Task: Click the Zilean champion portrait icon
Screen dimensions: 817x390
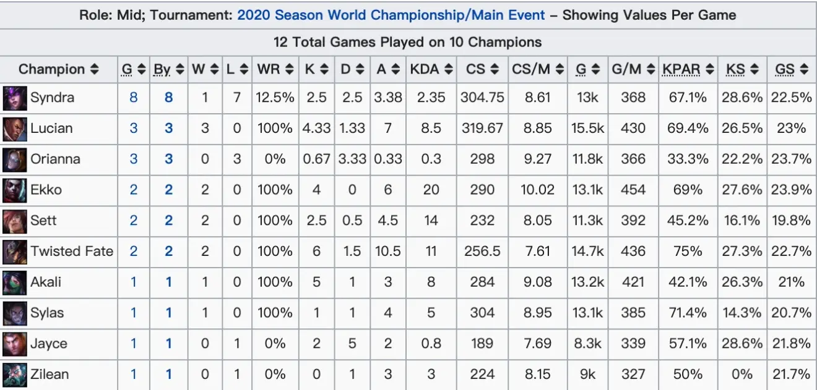Action: pos(15,375)
